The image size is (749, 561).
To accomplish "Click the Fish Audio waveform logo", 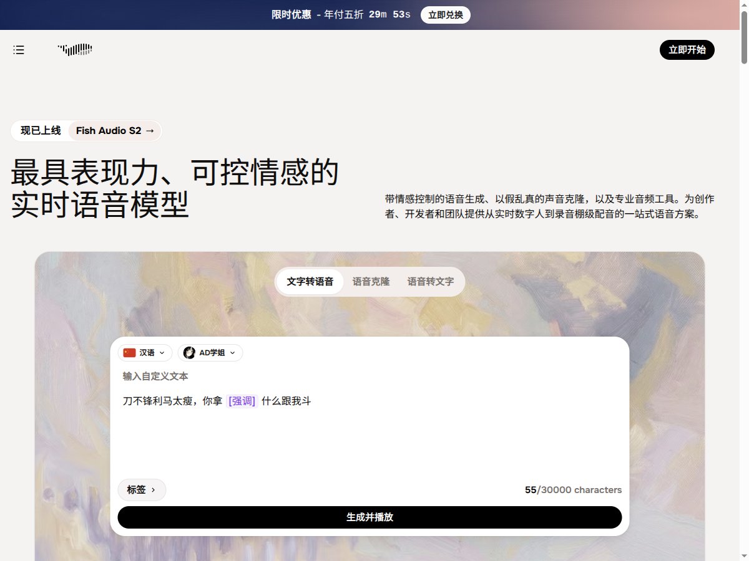I will click(75, 50).
